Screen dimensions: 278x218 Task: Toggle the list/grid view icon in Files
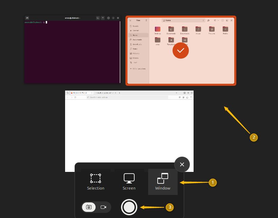[x=215, y=20]
